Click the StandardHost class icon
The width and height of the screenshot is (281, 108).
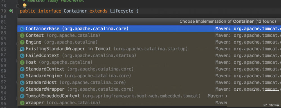pyautogui.click(x=22, y=83)
